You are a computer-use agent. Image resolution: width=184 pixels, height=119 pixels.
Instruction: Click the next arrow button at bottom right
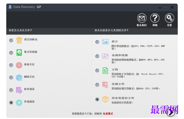click(x=171, y=112)
